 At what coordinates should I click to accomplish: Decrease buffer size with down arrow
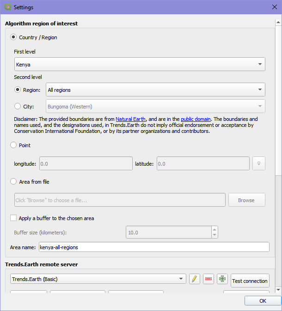(215, 235)
